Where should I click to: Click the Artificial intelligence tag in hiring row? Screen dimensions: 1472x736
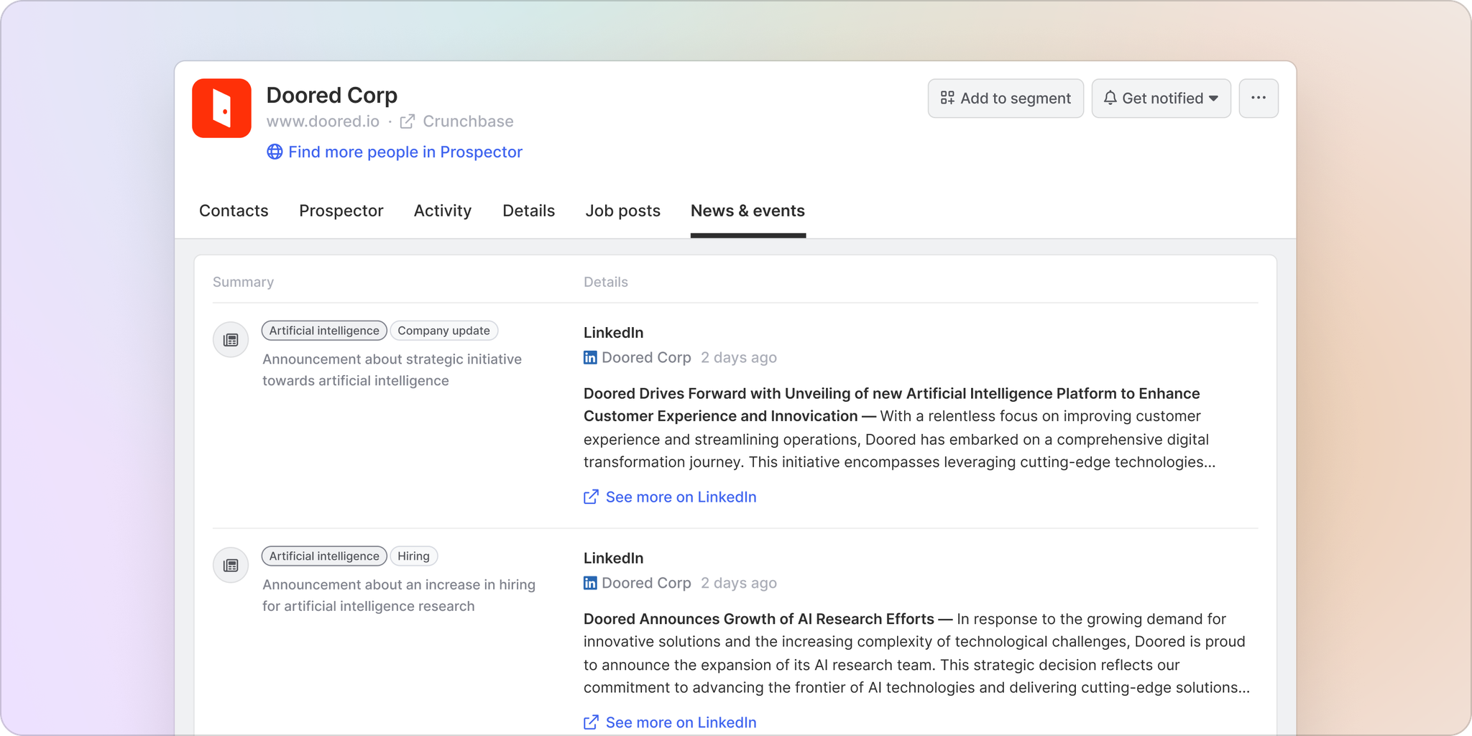pyautogui.click(x=324, y=556)
